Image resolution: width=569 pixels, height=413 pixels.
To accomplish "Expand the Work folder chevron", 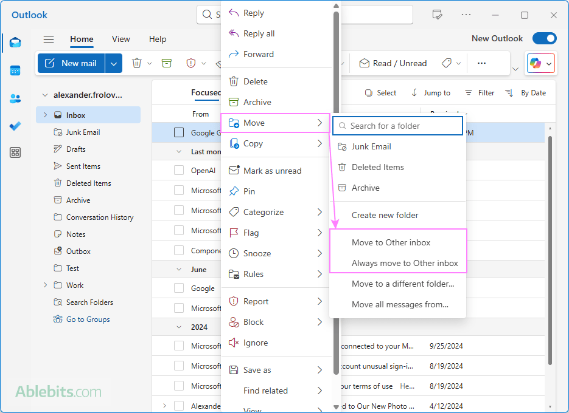I will click(45, 285).
